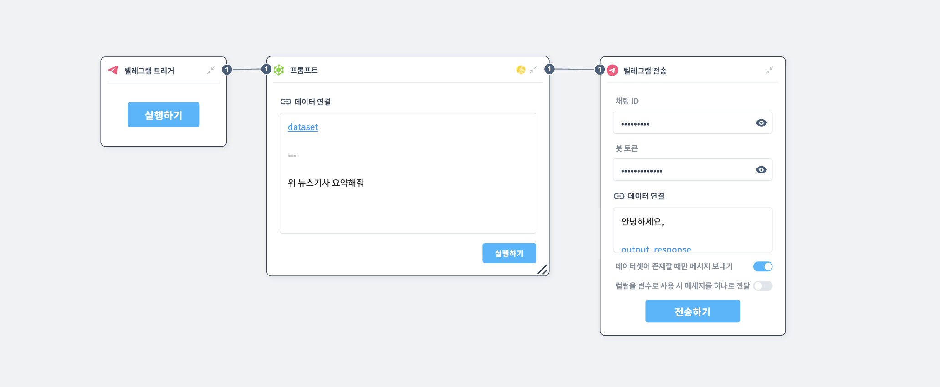The width and height of the screenshot is (940, 387).
Task: Click the 전송하기 send button
Action: (692, 311)
